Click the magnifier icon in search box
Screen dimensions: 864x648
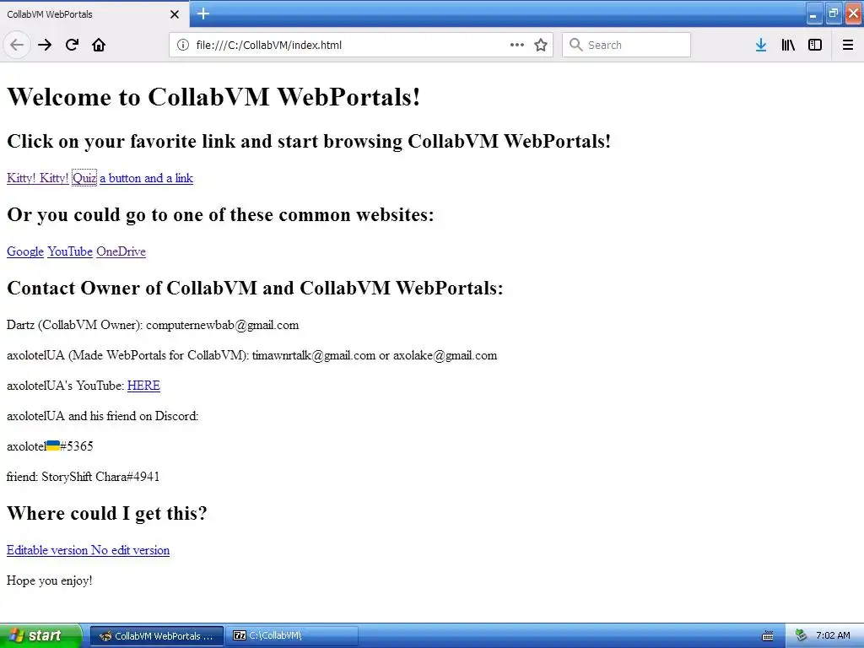click(x=575, y=45)
